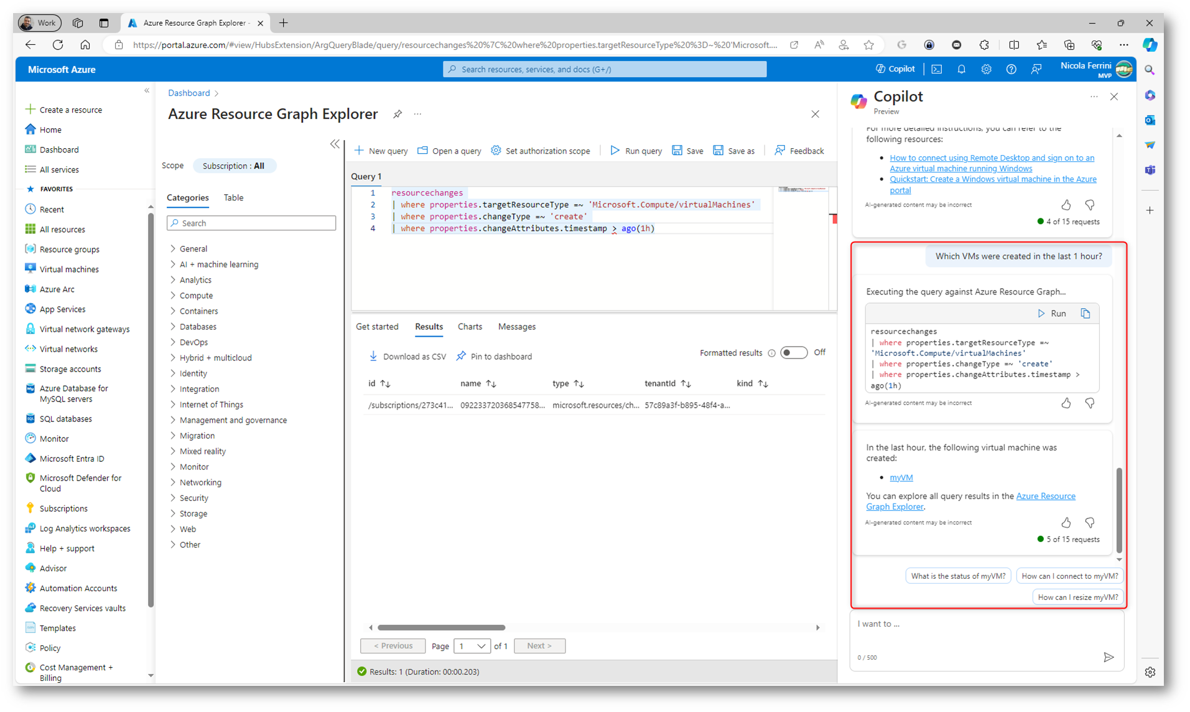The width and height of the screenshot is (1190, 712).
Task: Select the Categories tab
Action: (188, 197)
